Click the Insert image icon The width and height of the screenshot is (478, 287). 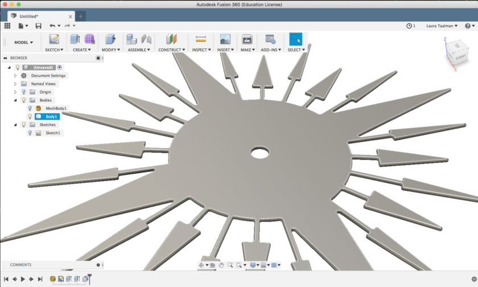point(225,39)
